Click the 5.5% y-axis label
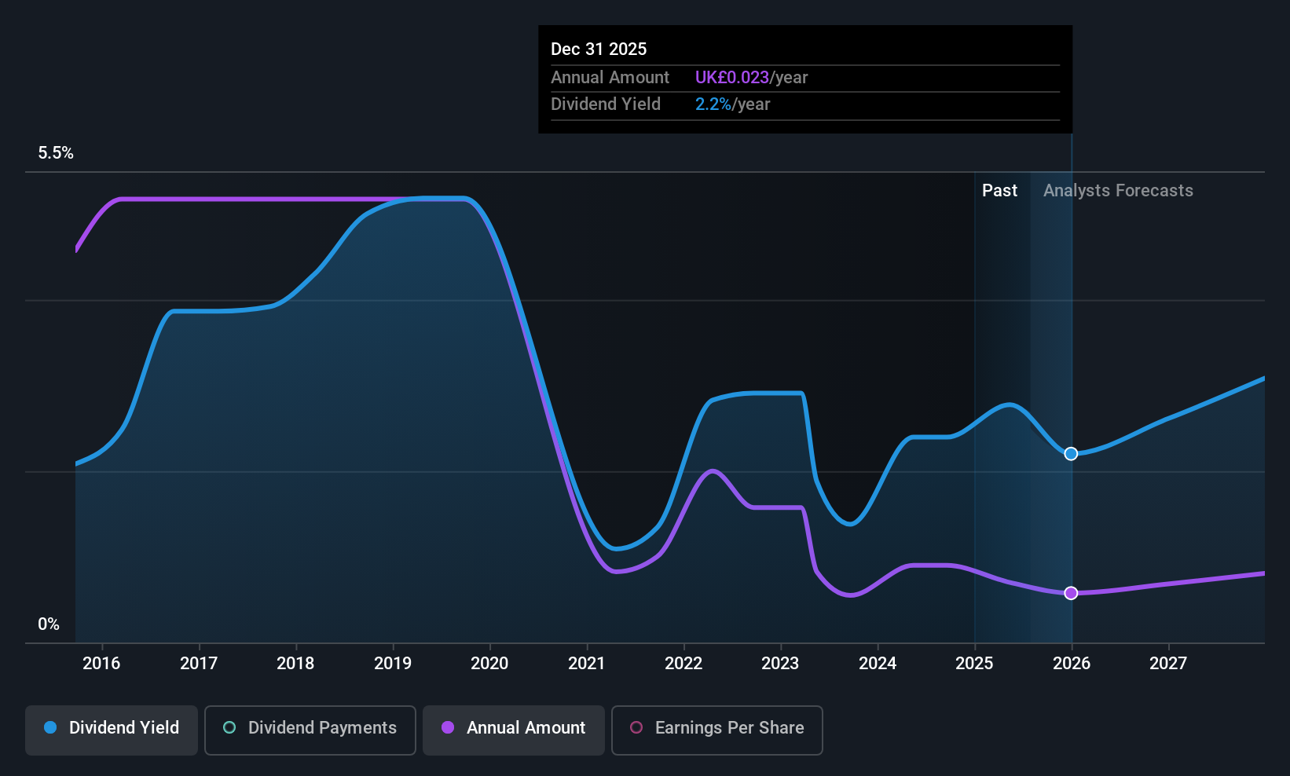 (x=56, y=153)
